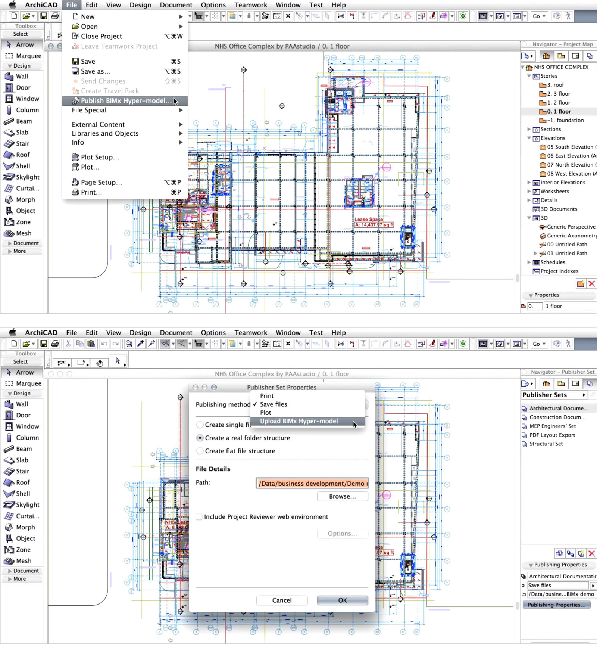The height and width of the screenshot is (646, 597).
Task: Select 07 North Elevation in the Project Map
Action: [568, 165]
